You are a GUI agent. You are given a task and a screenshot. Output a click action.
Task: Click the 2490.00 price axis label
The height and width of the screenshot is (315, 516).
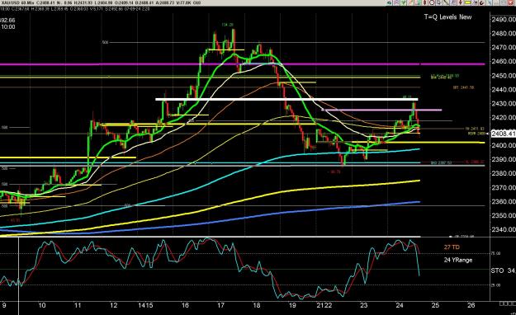pyautogui.click(x=504, y=20)
